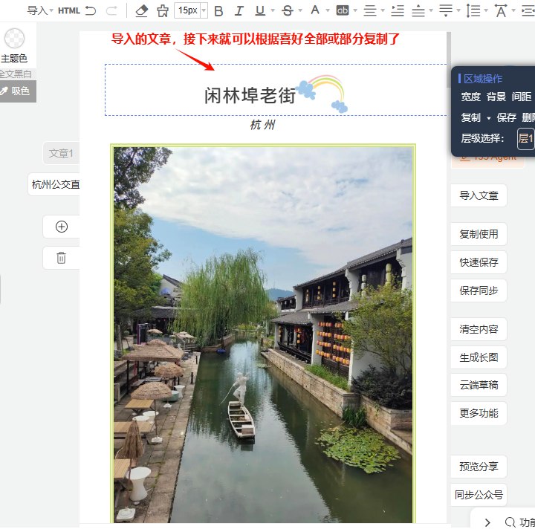Expand the 复制 dropdown arrow in region panel
The image size is (535, 529).
point(489,118)
